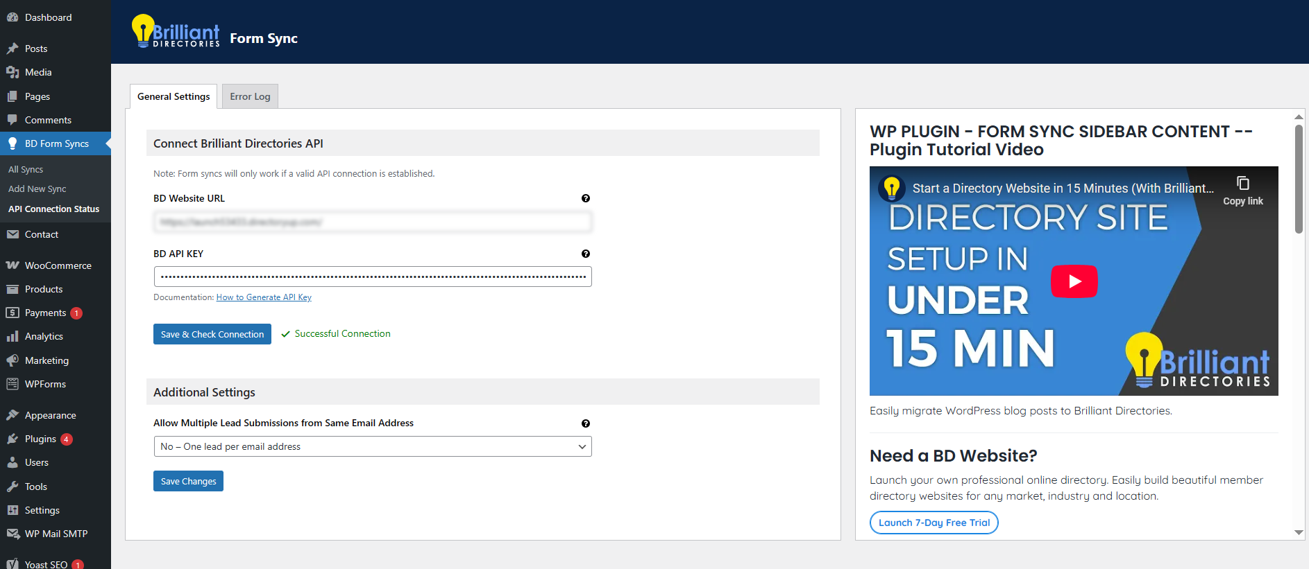This screenshot has width=1309, height=569.
Task: Click the sidebar scroll down arrow
Action: click(x=1299, y=532)
